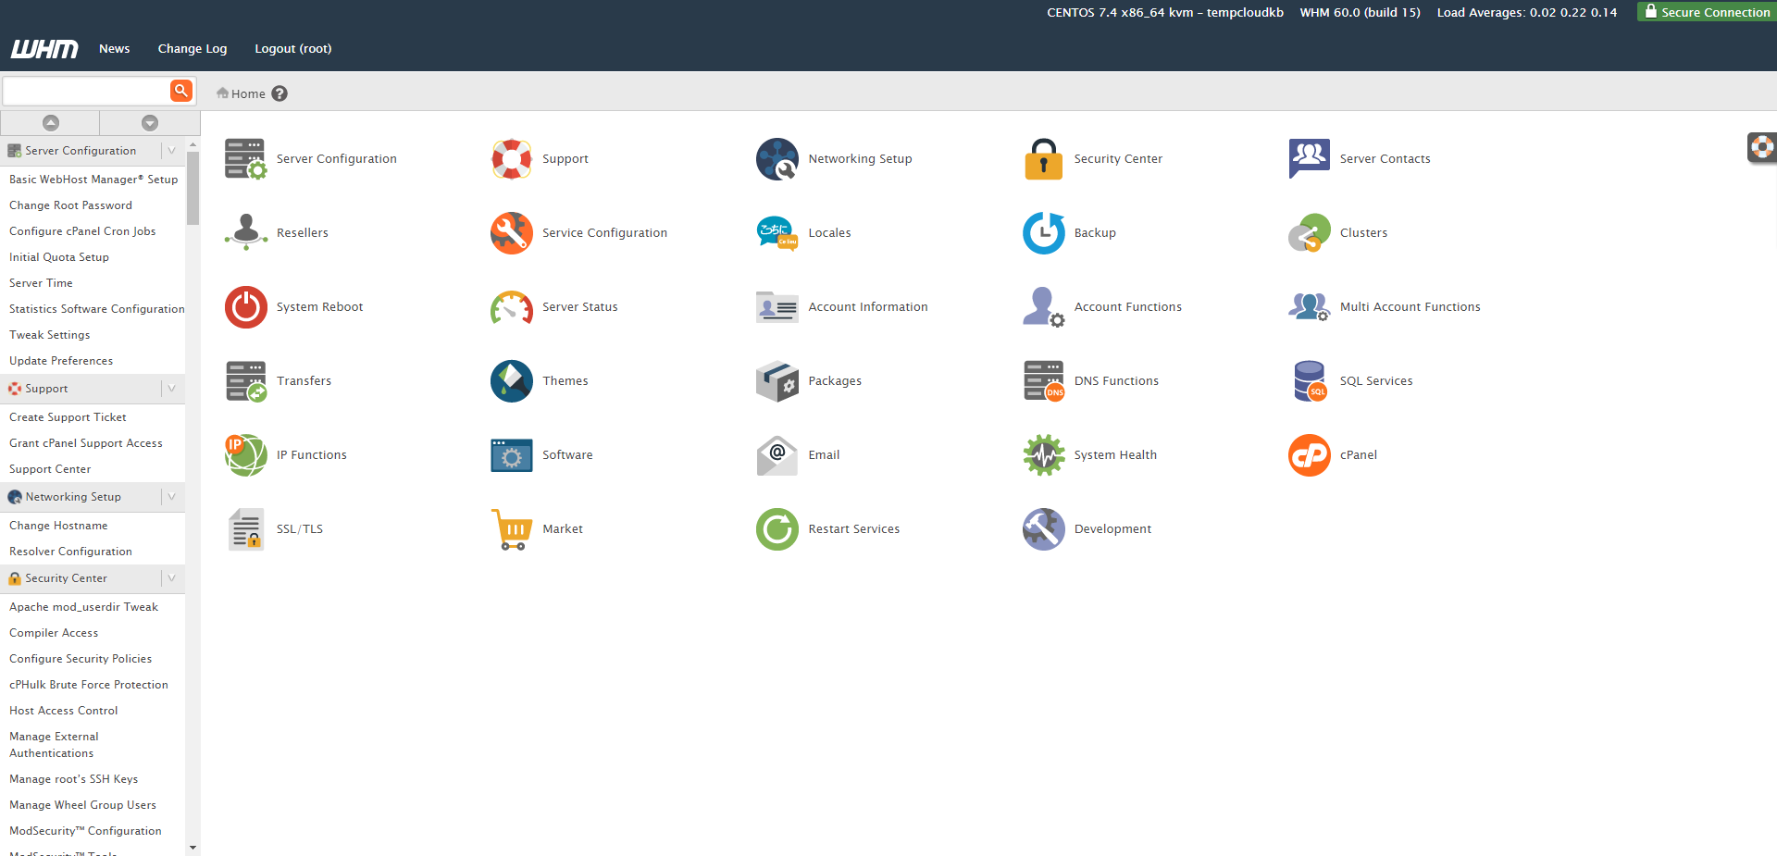The image size is (1777, 856).
Task: Open the Email envelope icon
Action: pyautogui.click(x=777, y=455)
